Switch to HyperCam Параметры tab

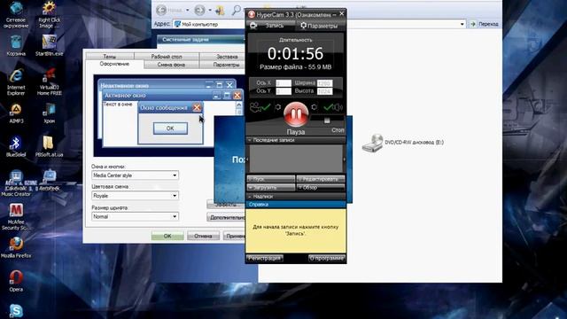320,26
